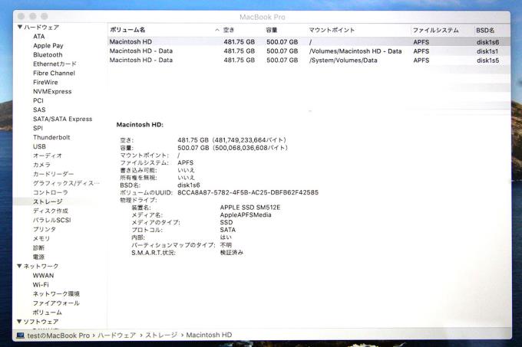
Task: Click the AppleAPFSMedia media name value
Action: click(246, 214)
